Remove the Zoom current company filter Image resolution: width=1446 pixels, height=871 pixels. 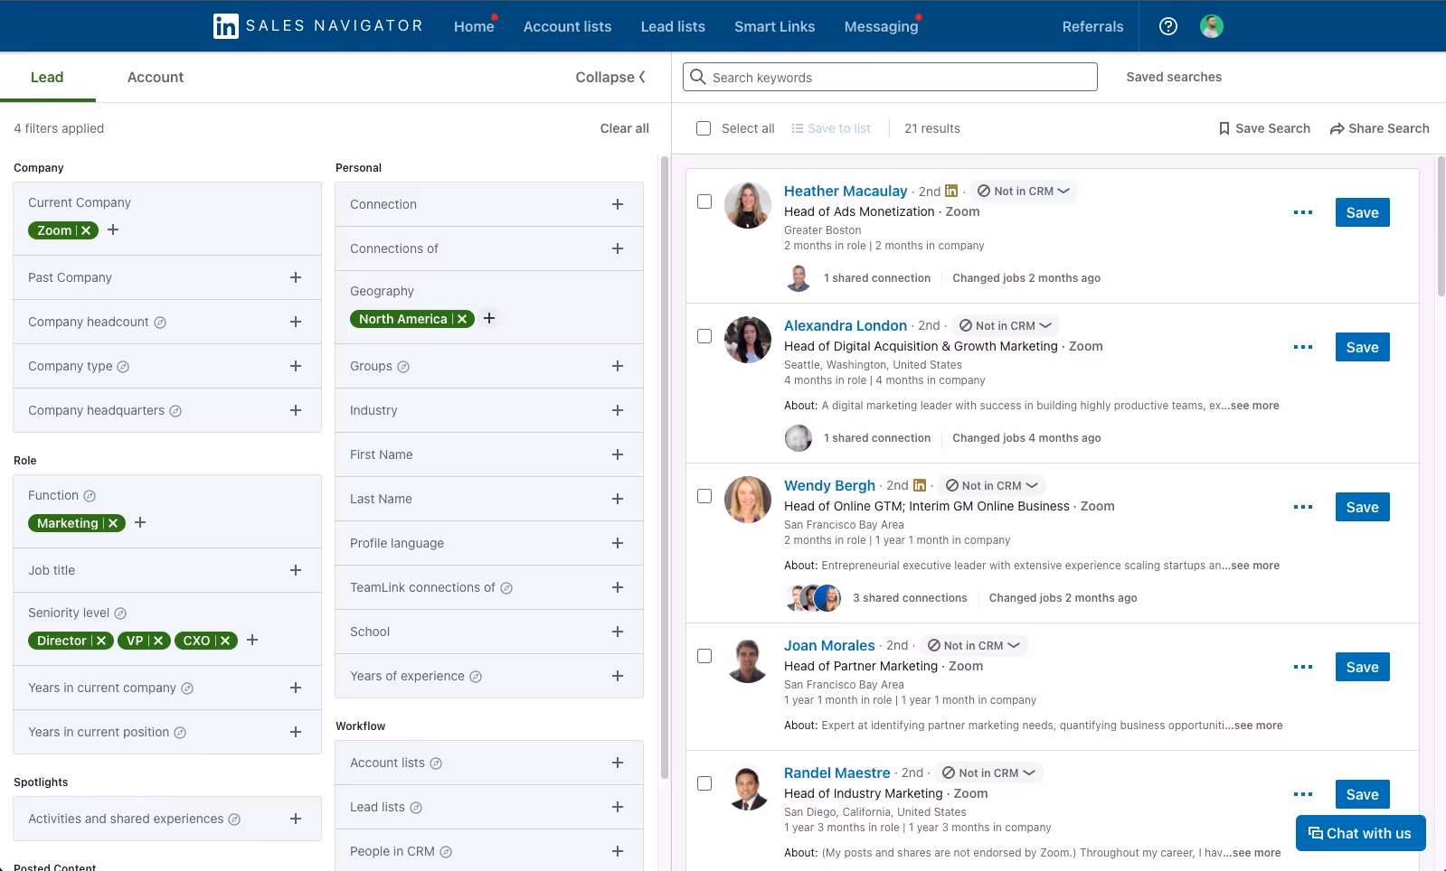[x=86, y=230]
